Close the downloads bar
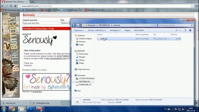The width and height of the screenshot is (199, 112). pyautogui.click(x=196, y=103)
